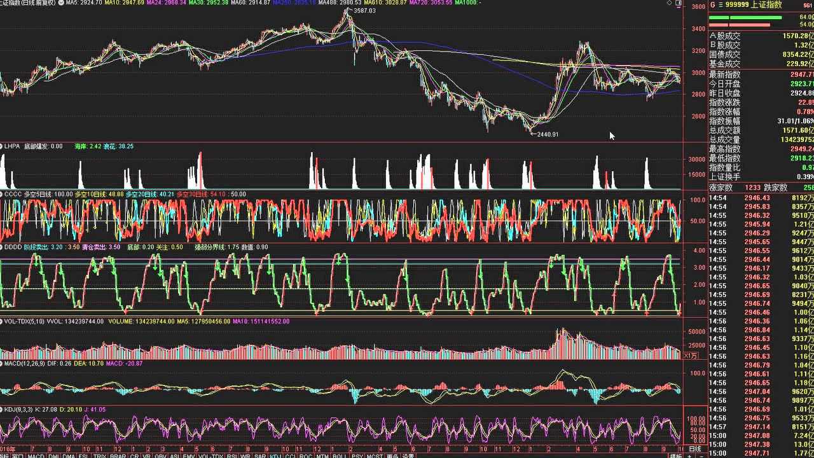814x458 pixels.
Task: Open the 设置 settings tab
Action: [x=408, y=455]
